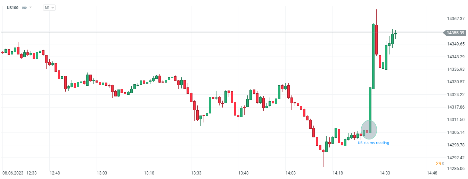
Task: Click the 14362.37 price axis label
Action: tap(455, 19)
